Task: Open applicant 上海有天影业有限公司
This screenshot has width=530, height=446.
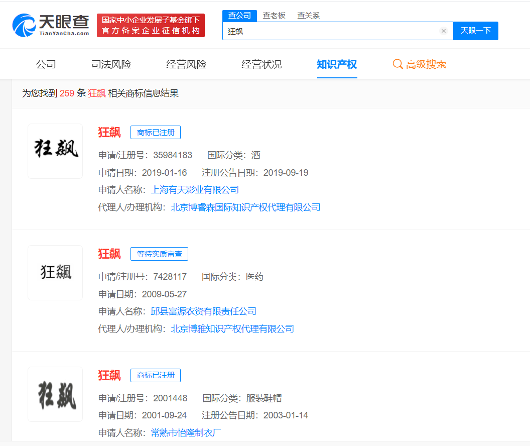Action: coord(195,190)
